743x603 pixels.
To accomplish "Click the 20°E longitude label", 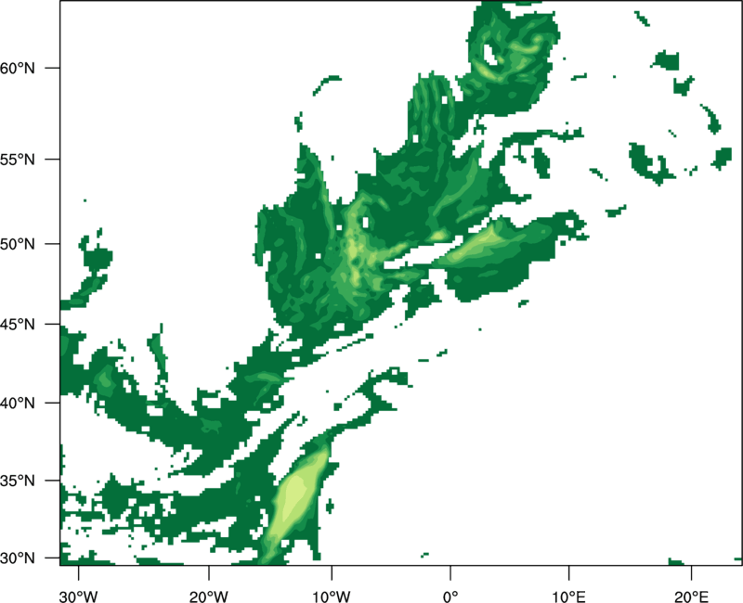I will click(x=691, y=597).
